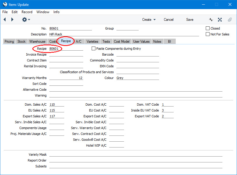
Task: Expand the Create dropdown
Action: [149, 20]
